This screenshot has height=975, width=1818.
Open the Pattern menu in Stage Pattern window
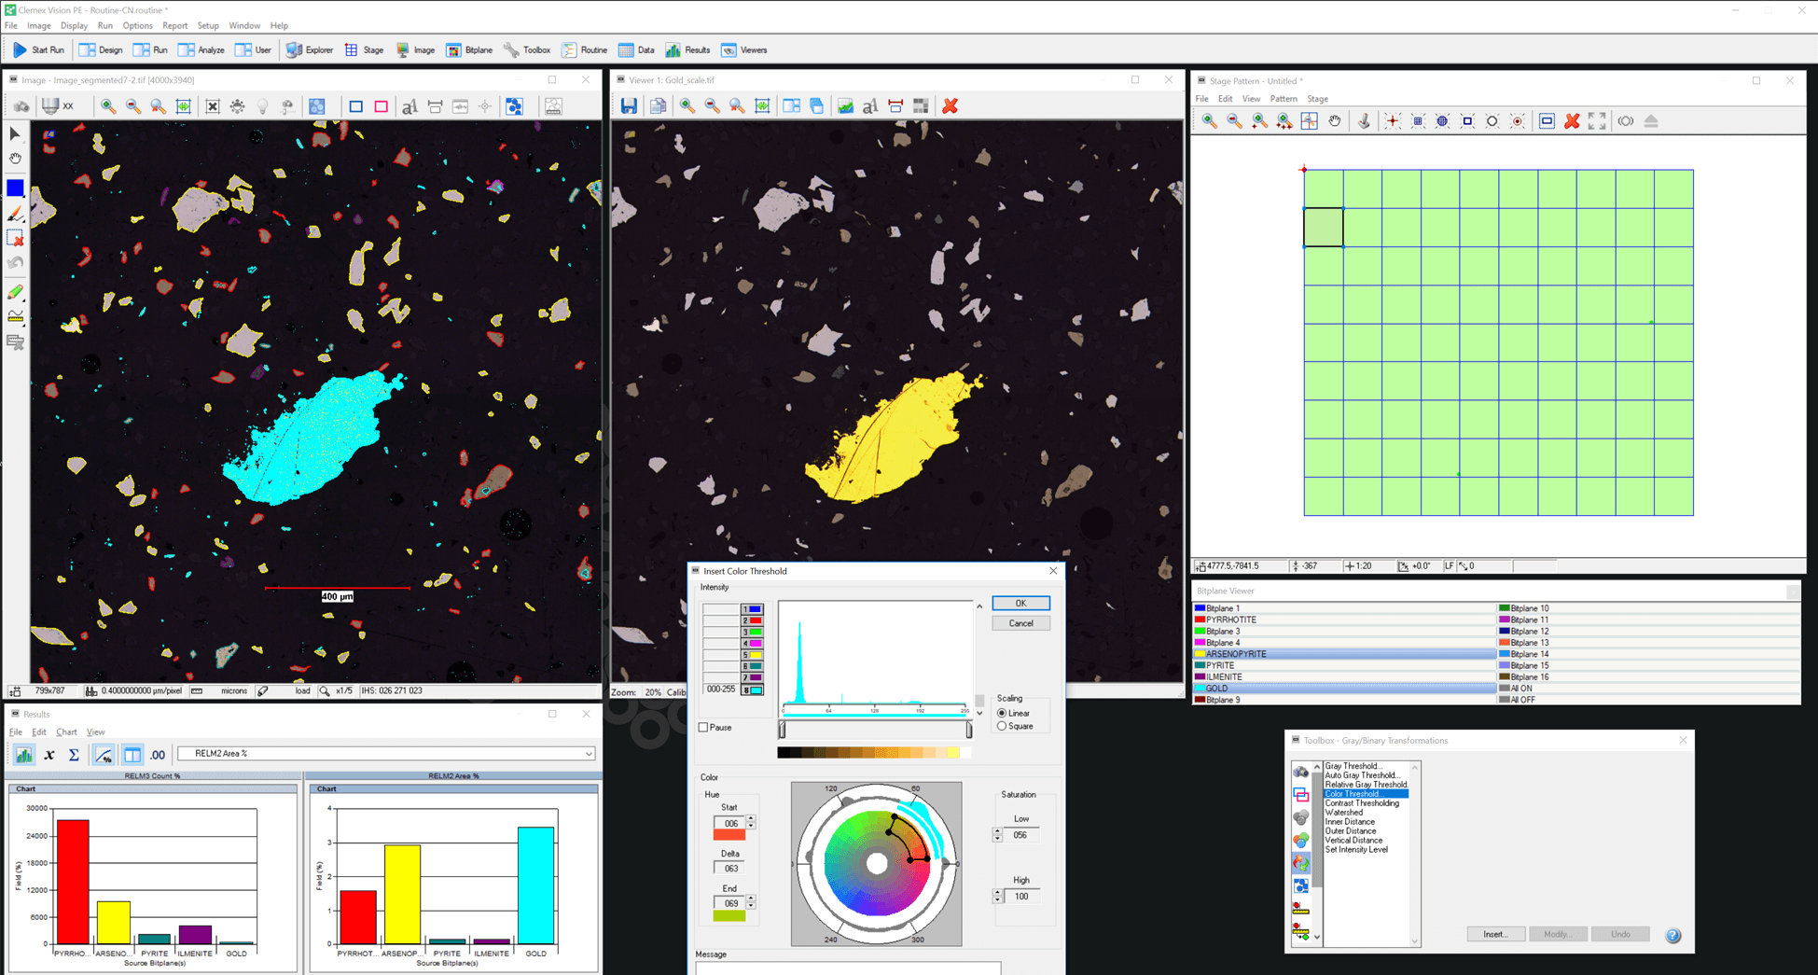[1283, 99]
